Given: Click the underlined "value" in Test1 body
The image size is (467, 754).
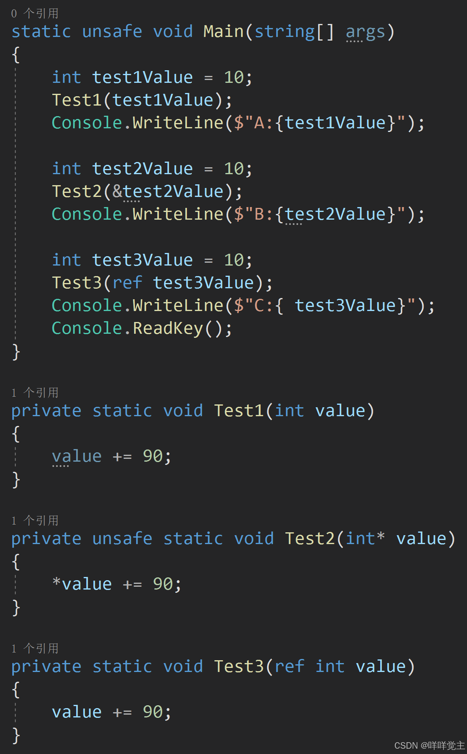Looking at the screenshot, I should pos(77,456).
